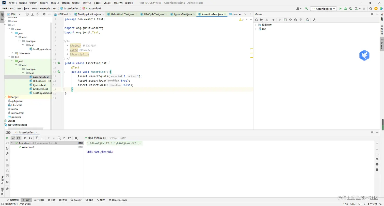Collapse AssertionTest node in test results
The width and height of the screenshot is (384, 206).
(12, 143)
